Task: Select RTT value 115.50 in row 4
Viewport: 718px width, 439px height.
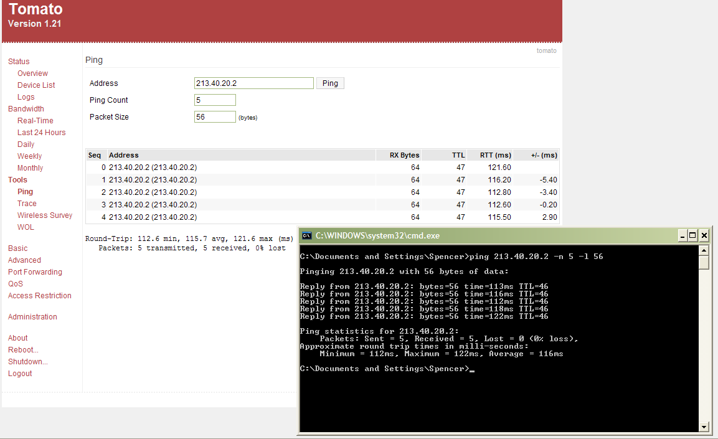Action: click(x=499, y=217)
